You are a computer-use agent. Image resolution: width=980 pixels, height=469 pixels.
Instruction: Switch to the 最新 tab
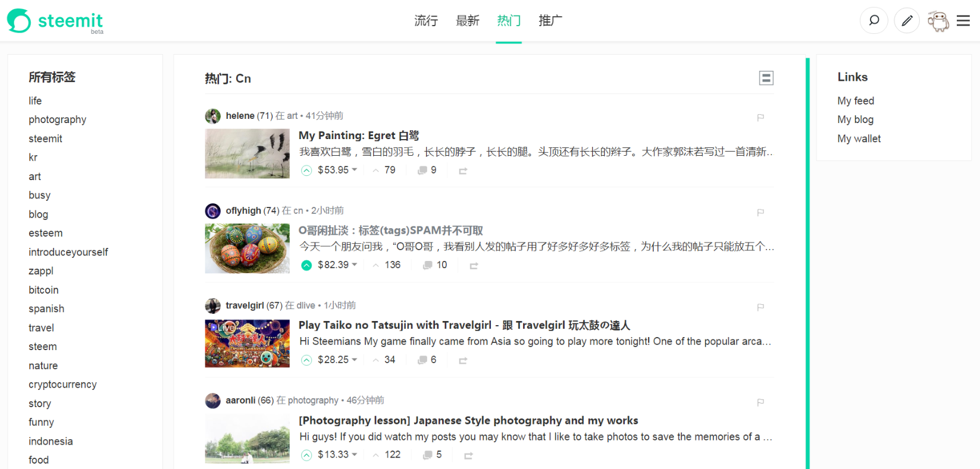pos(468,21)
